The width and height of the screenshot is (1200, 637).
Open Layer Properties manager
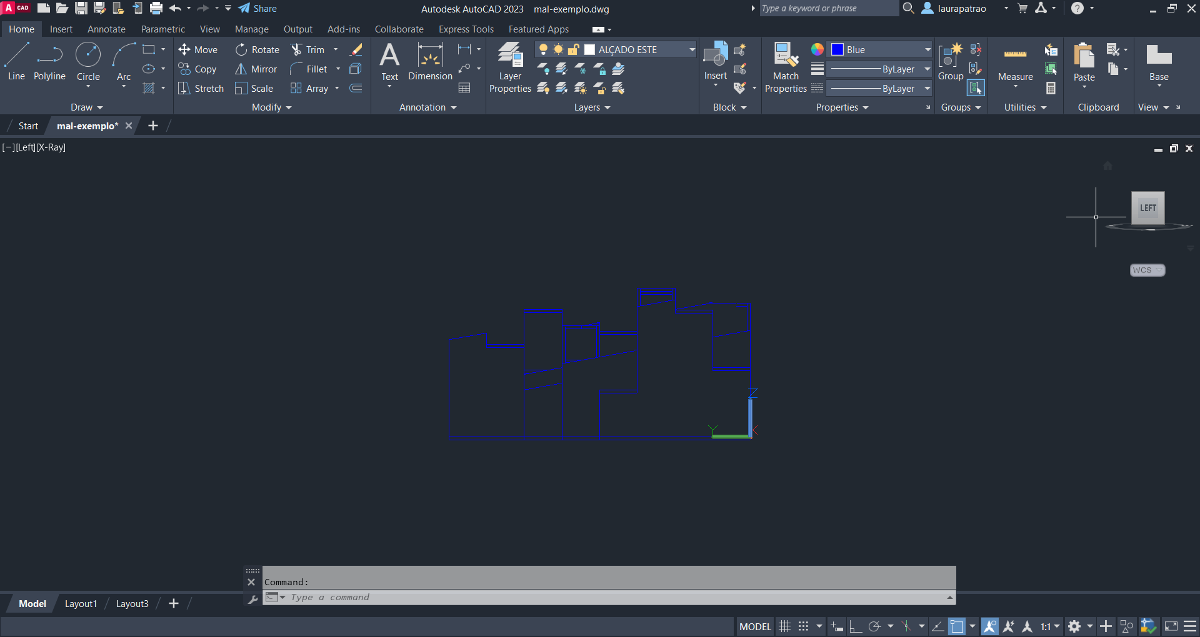pos(510,67)
